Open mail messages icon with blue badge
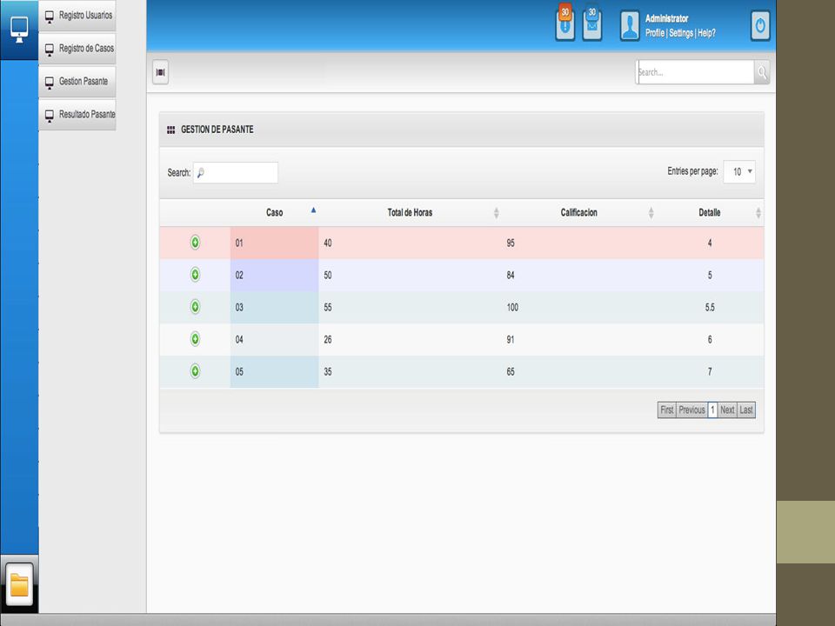The height and width of the screenshot is (626, 835). 592,23
